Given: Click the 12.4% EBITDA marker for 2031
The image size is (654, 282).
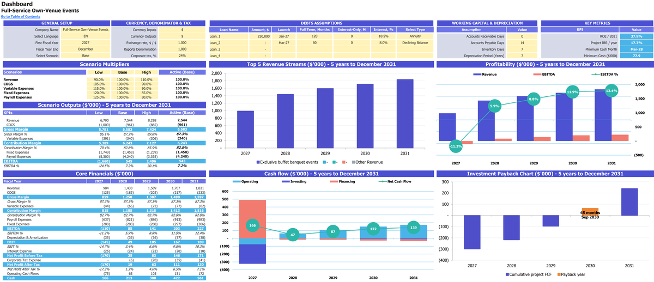Looking at the screenshot, I should [x=611, y=90].
